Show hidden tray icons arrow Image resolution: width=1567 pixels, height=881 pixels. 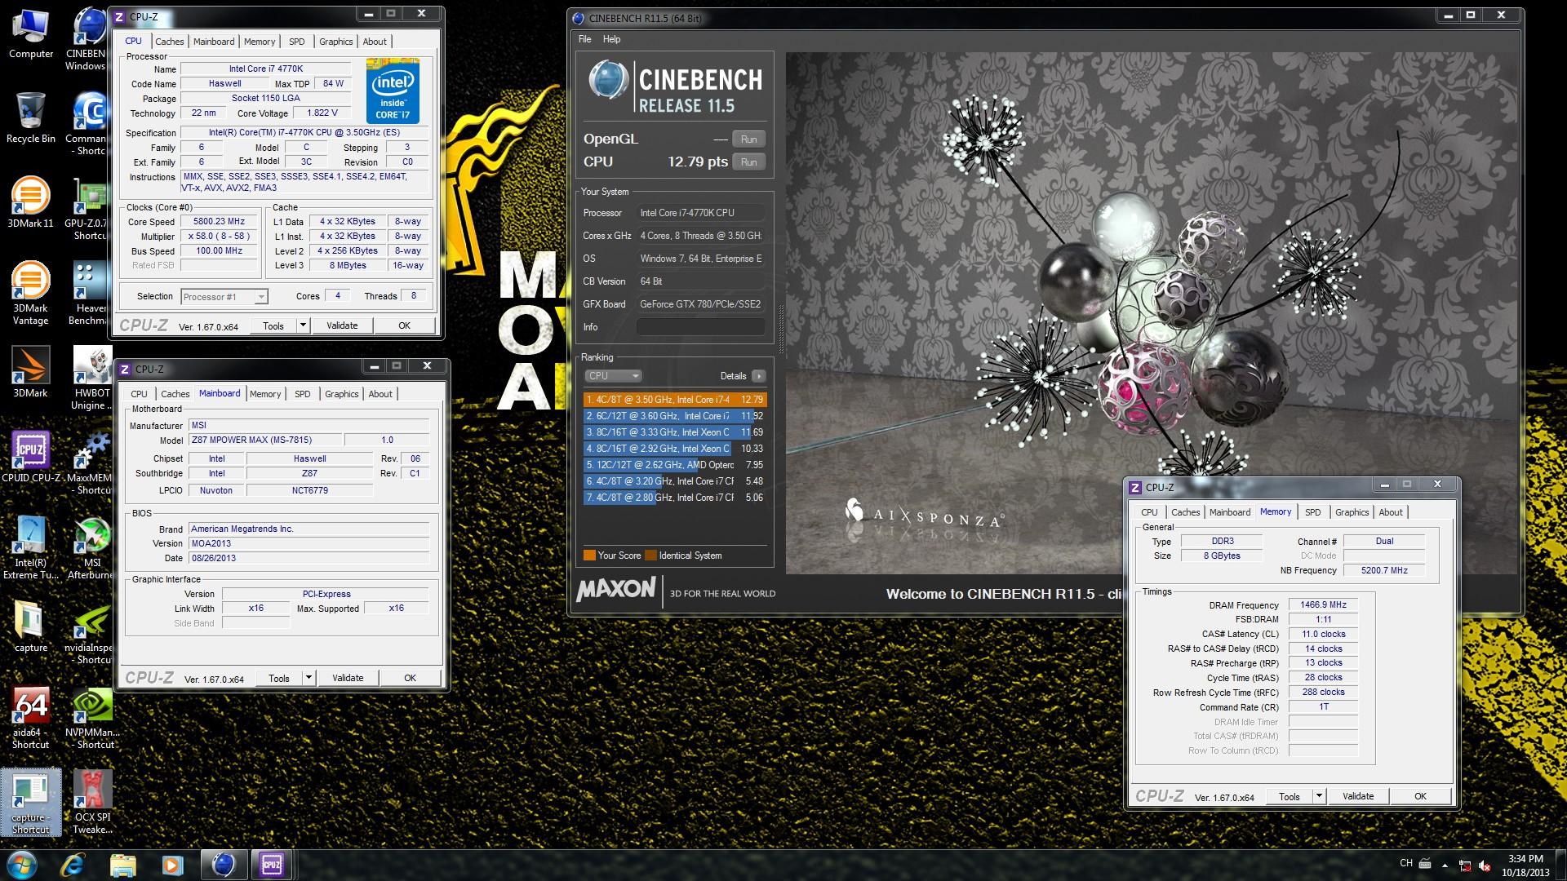(1445, 866)
